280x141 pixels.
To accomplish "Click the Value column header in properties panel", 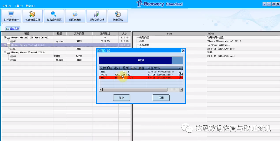I will 243,34.
